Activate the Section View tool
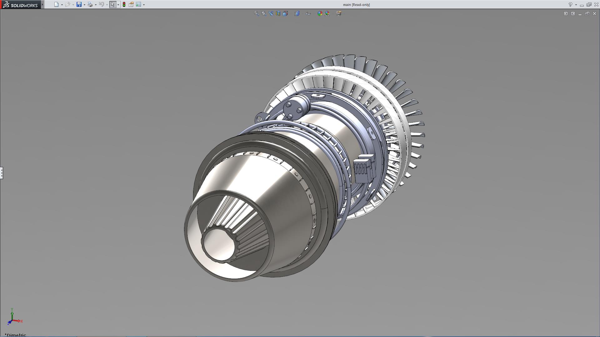The height and width of the screenshot is (337, 600). click(278, 13)
